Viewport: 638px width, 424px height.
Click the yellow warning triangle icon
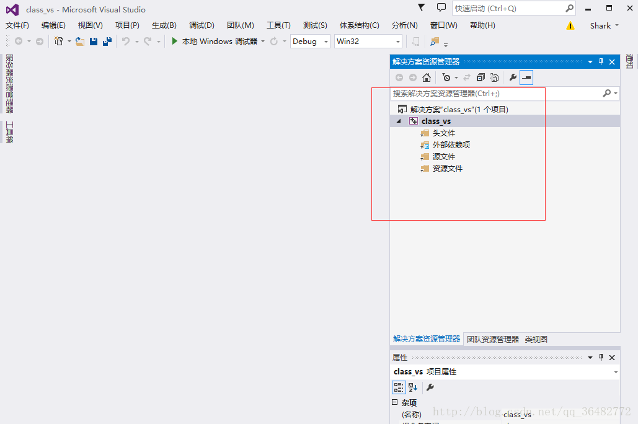570,25
